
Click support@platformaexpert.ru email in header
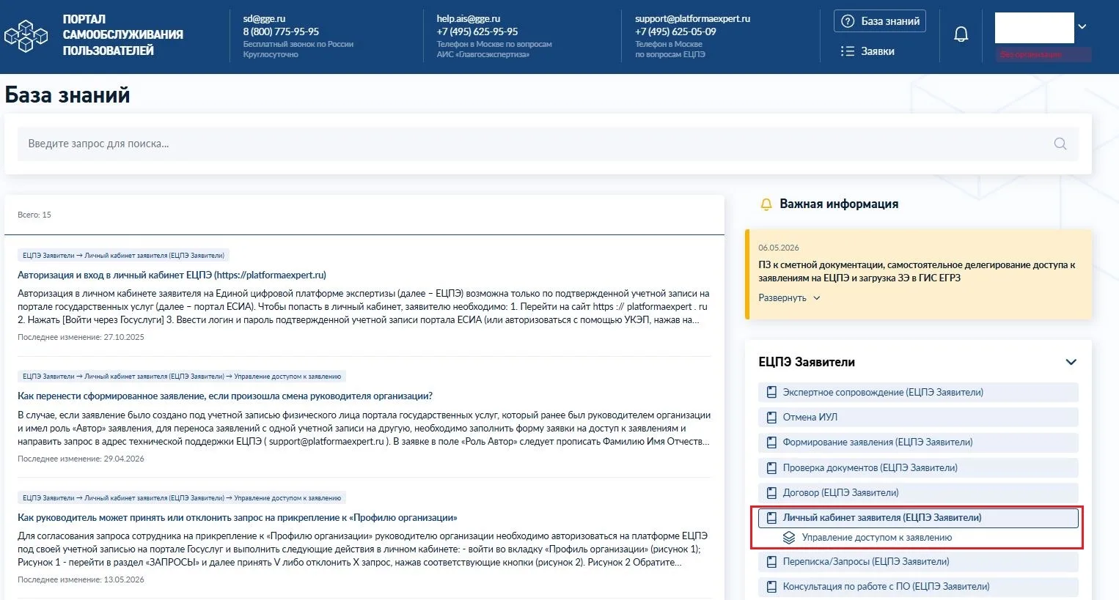click(x=693, y=19)
